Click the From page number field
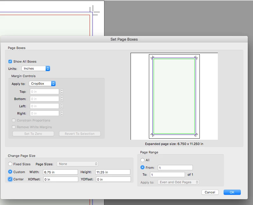Image resolution: width=253 pixels, height=205 pixels. [x=175, y=168]
